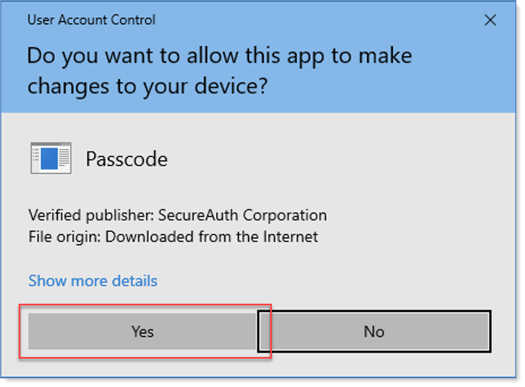The width and height of the screenshot is (525, 387).
Task: Open the Show more details disclosure link
Action: [92, 280]
